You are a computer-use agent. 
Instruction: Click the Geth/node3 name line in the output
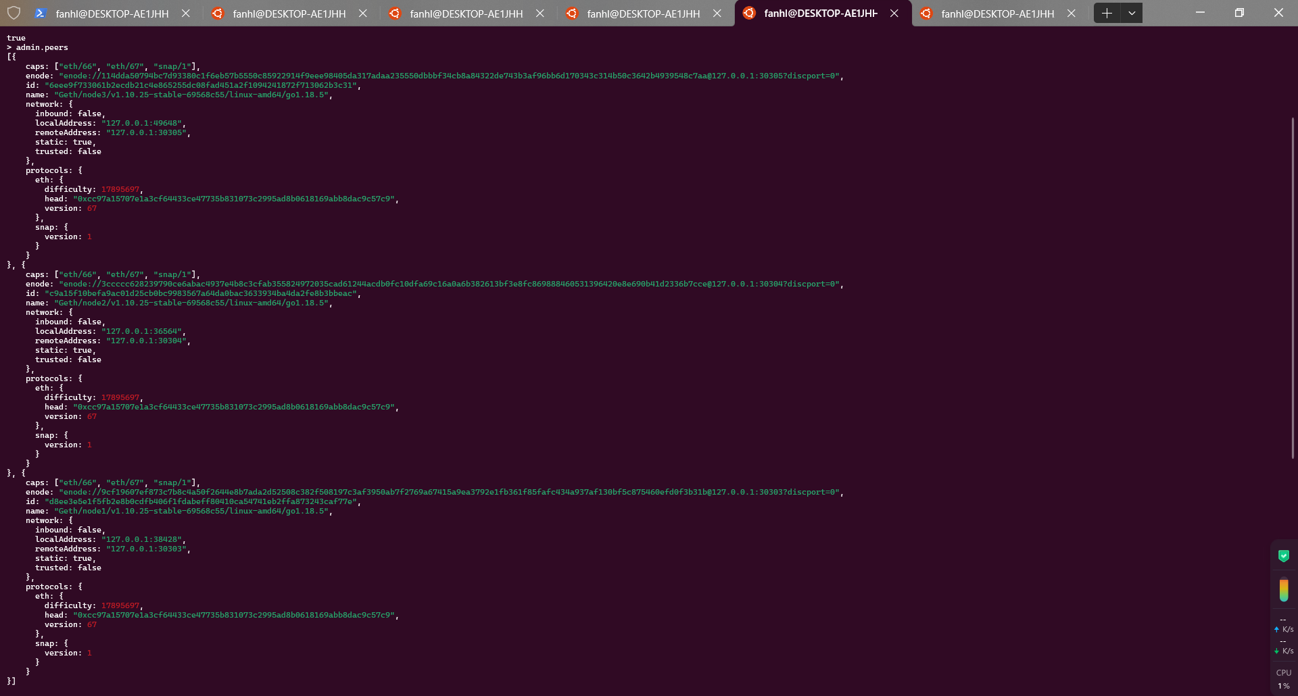193,95
